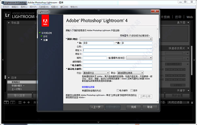Click into the 地址 2 field
The height and width of the screenshot is (125, 197).
click(118, 54)
